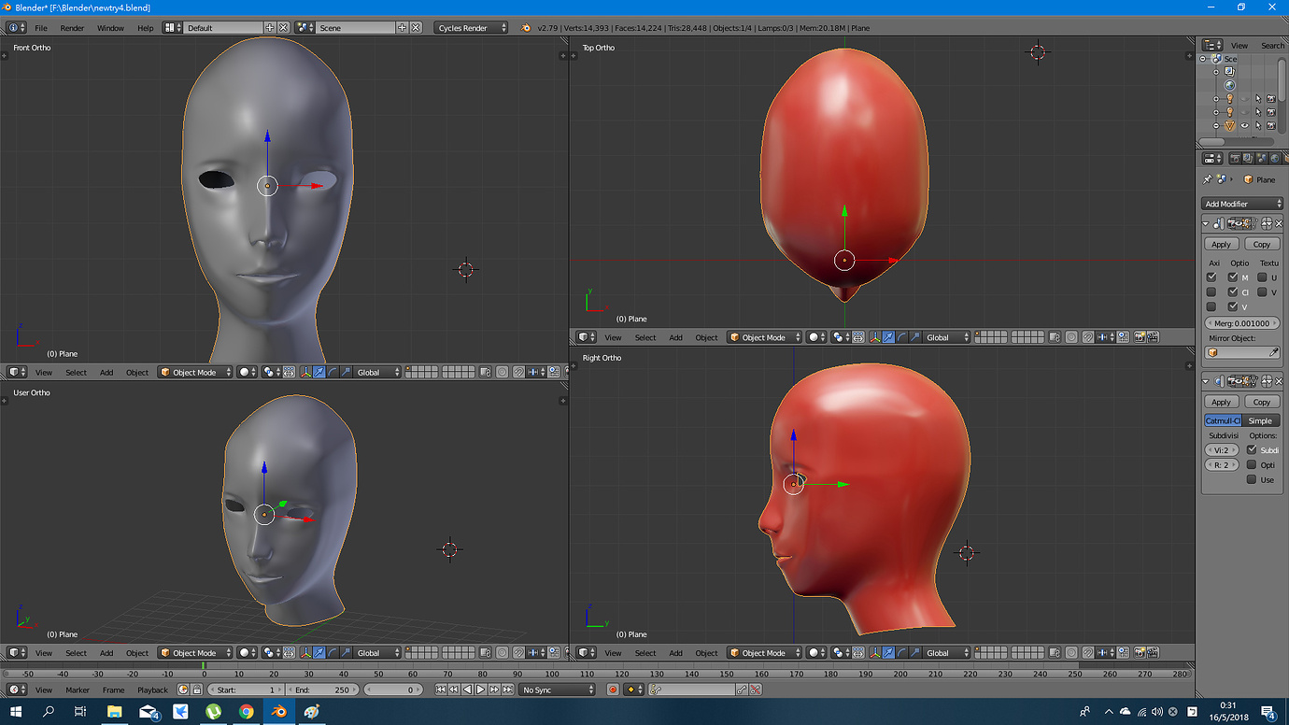
Task: Select the Simple subdivision type
Action: pyautogui.click(x=1261, y=420)
